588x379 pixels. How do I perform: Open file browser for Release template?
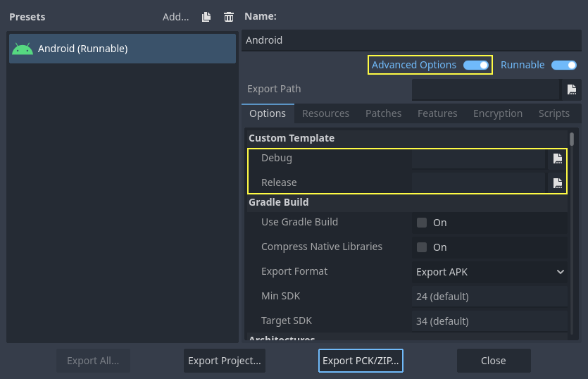557,183
